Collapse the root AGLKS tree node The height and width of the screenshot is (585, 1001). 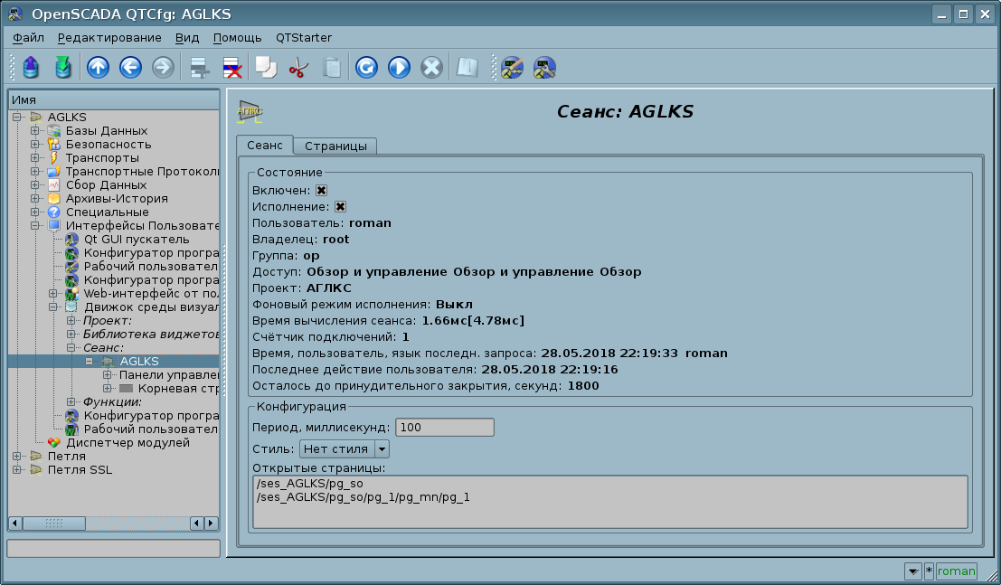pos(17,117)
